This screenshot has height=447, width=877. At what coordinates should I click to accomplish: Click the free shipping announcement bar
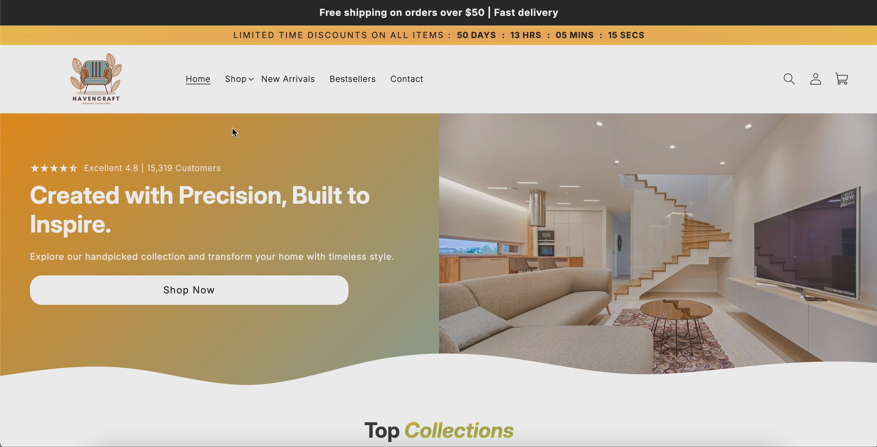[x=438, y=13]
